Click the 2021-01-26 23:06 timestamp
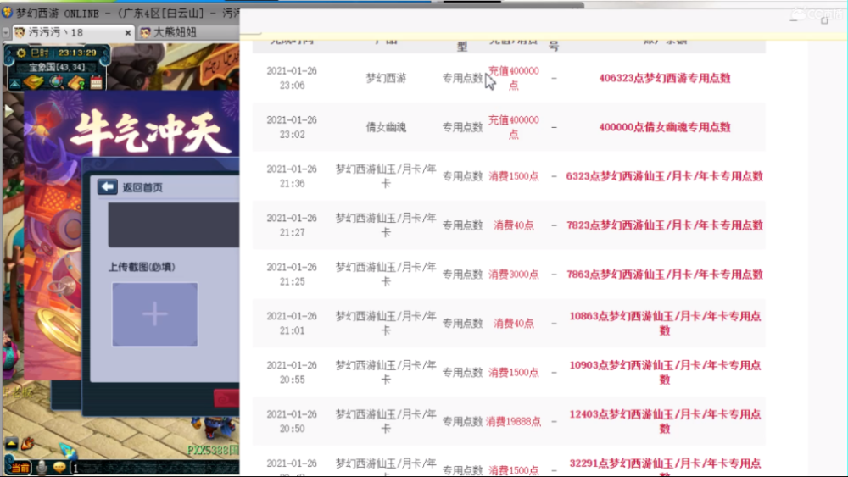 point(292,78)
